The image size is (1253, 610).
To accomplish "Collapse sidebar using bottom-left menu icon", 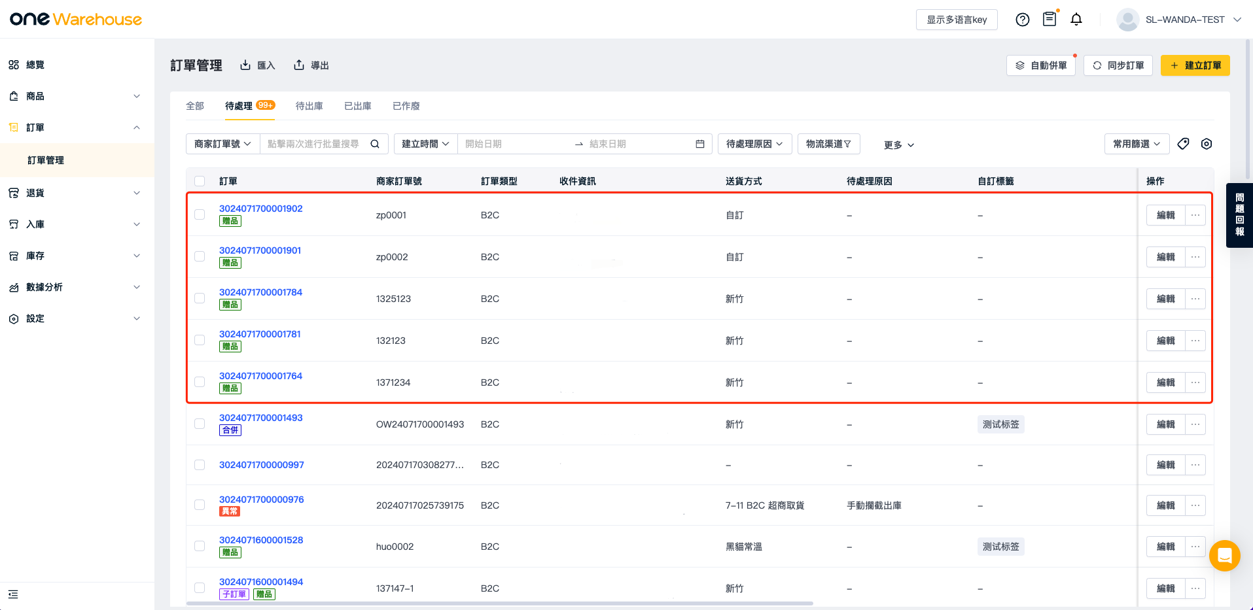I will (13, 594).
